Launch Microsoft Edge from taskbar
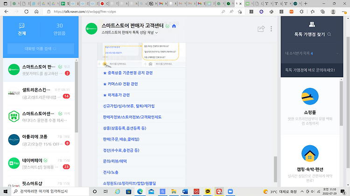Viewport: 350px width, 196px height. [140, 191]
